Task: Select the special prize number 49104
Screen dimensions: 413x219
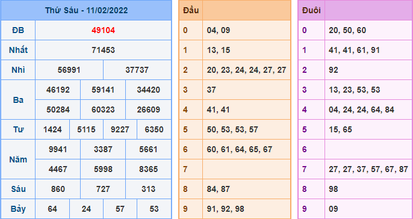Action: click(104, 30)
